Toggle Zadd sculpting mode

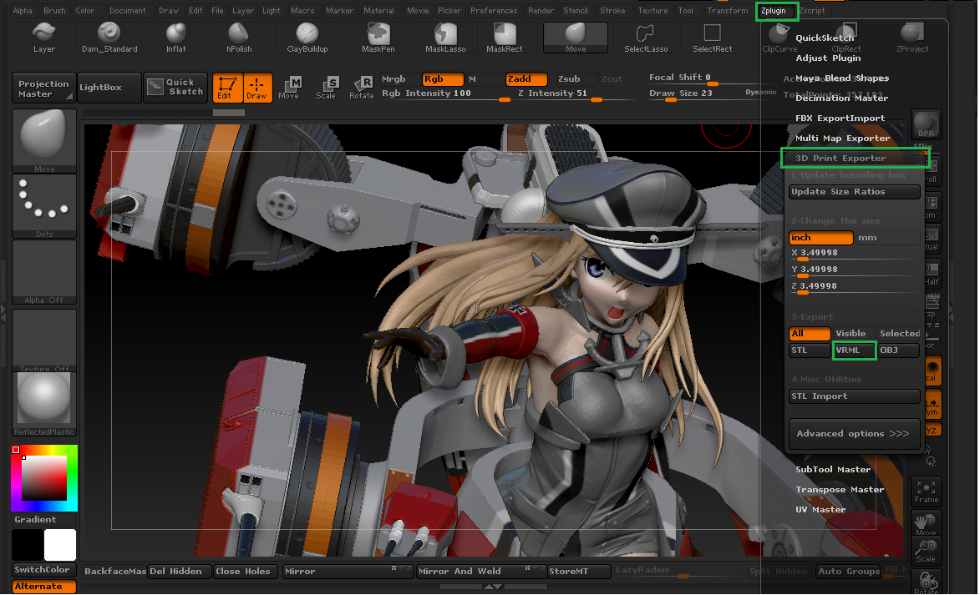(526, 79)
